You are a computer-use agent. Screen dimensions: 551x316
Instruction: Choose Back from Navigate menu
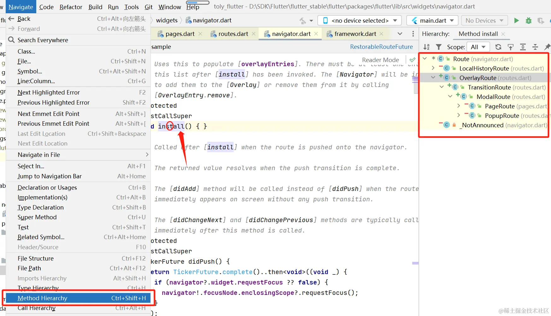point(78,19)
